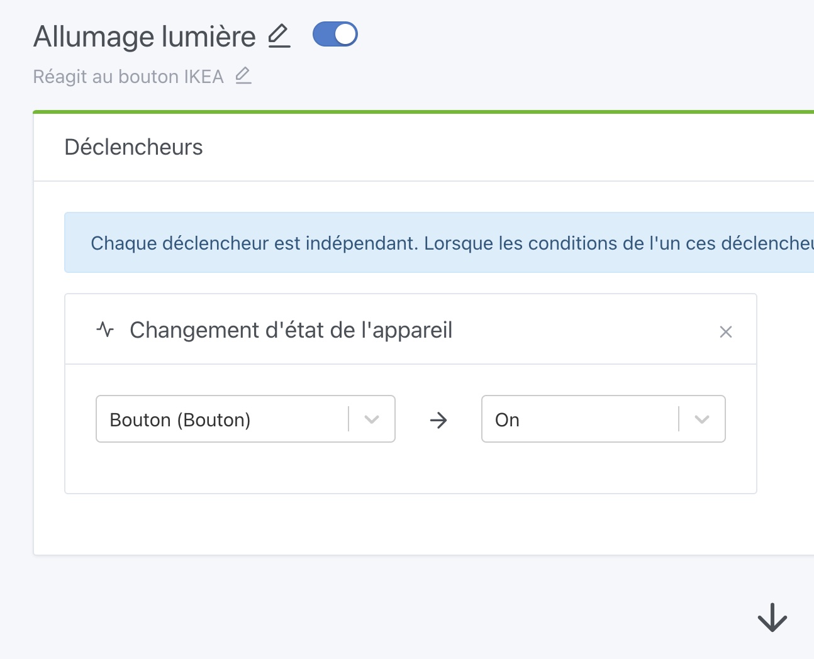Click empty space below the trigger selectors
Image resolution: width=814 pixels, height=659 pixels.
click(x=410, y=468)
